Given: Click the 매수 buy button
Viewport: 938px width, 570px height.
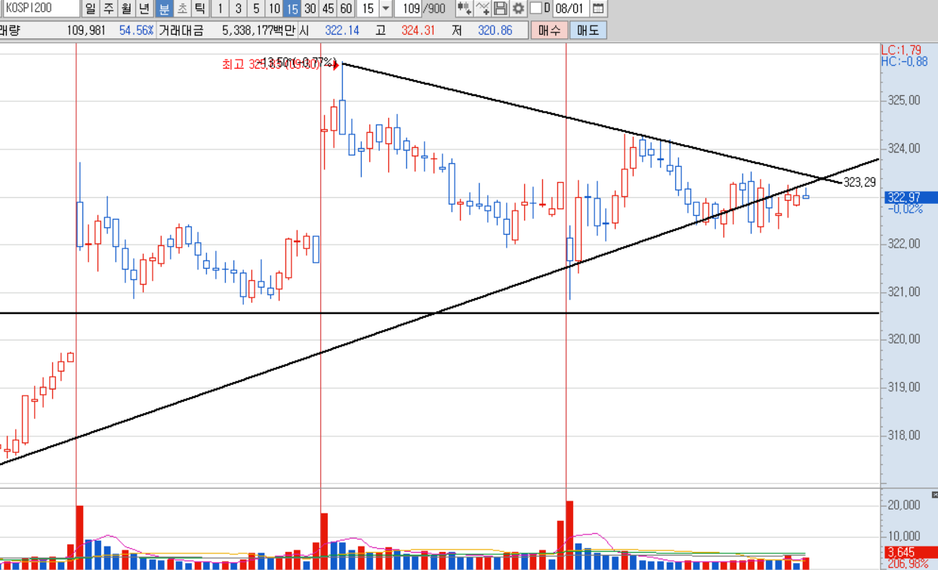Looking at the screenshot, I should 550,30.
